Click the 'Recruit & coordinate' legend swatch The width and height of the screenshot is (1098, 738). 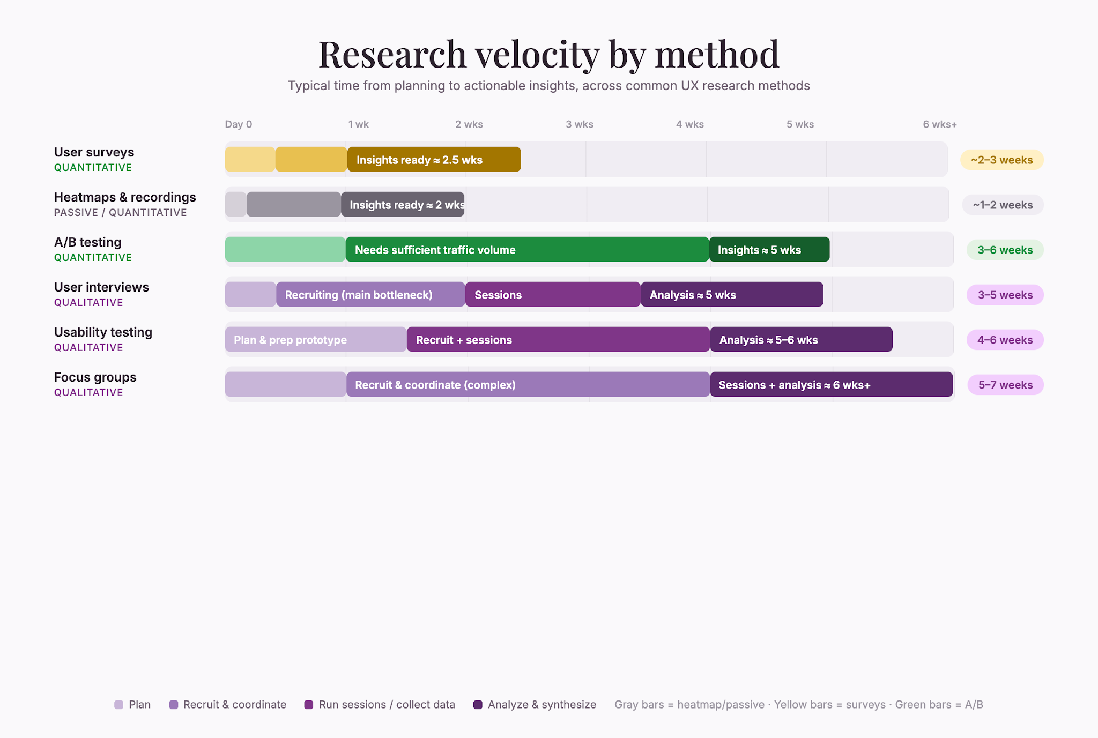tap(174, 705)
